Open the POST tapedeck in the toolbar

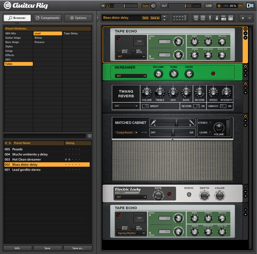[203, 18]
